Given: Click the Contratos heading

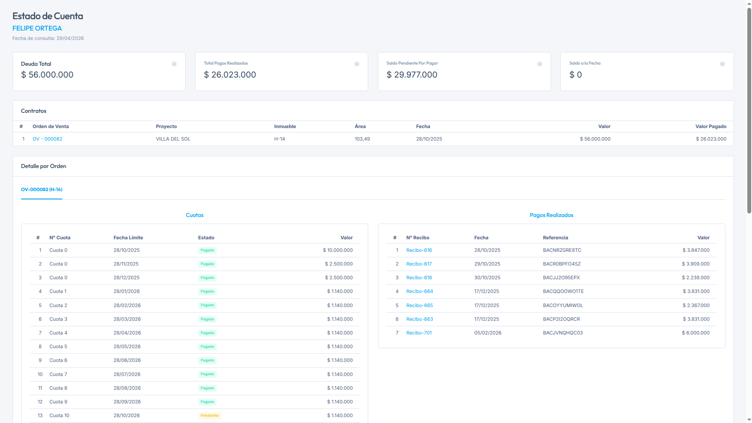Looking at the screenshot, I should click(34, 111).
